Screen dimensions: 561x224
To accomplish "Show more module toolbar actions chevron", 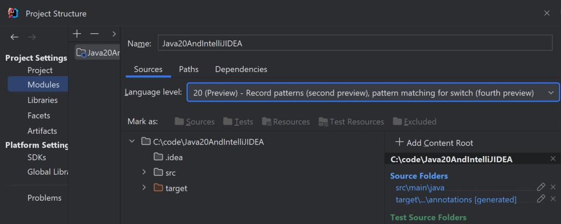I will click(114, 34).
